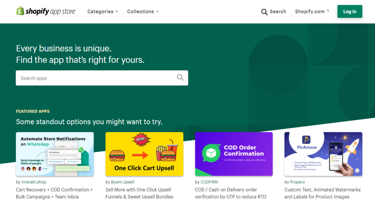Open the Shopify.com dropdown arrow

pos(328,11)
